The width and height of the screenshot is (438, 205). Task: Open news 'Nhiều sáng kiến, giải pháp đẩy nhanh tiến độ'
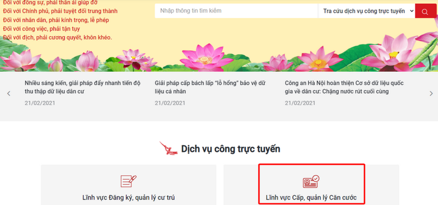(83, 87)
